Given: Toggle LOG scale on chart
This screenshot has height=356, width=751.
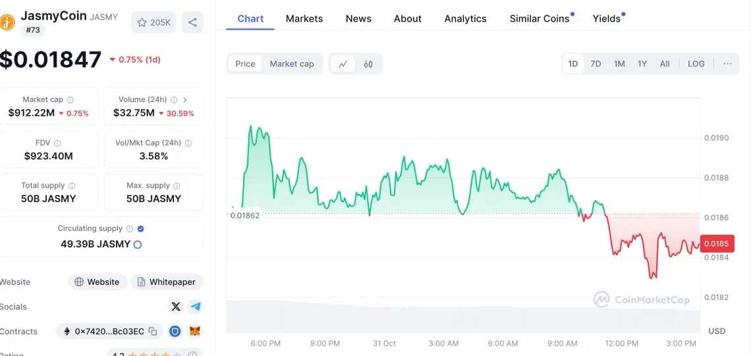Looking at the screenshot, I should tap(696, 64).
